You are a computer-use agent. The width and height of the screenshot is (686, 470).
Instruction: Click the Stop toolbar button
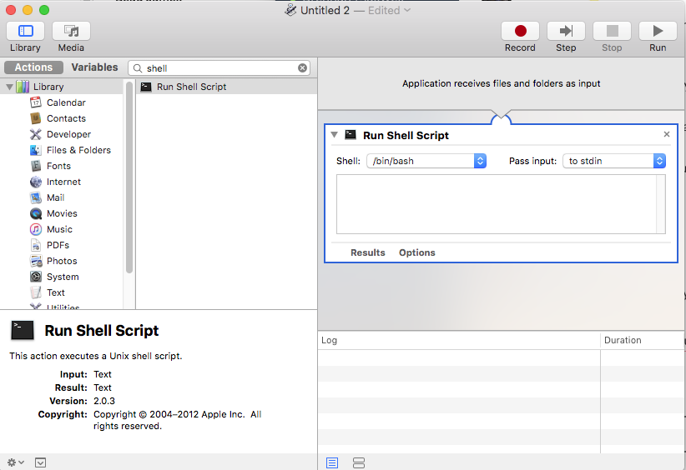[x=612, y=31]
